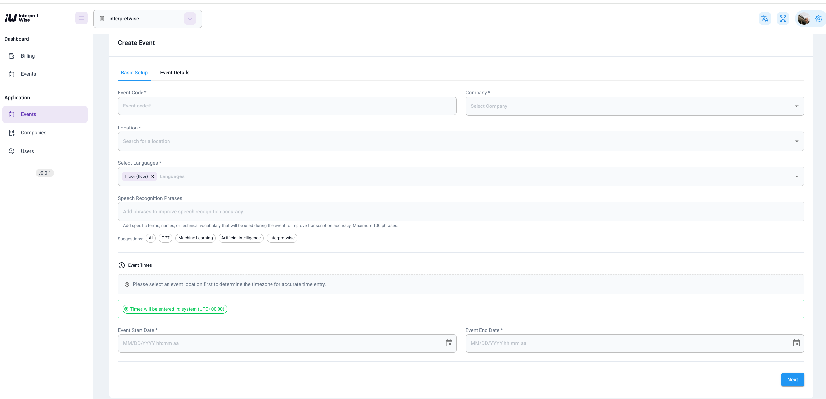Expand the interpretwise organization dropdown
Screen dimensions: 826x399
pyautogui.click(x=190, y=19)
